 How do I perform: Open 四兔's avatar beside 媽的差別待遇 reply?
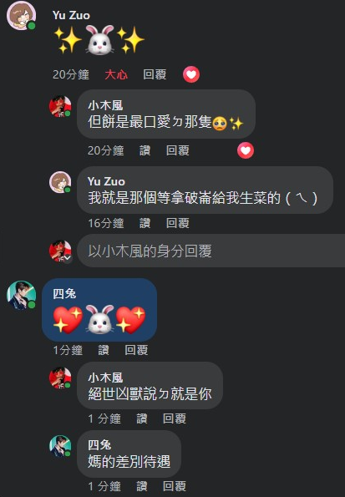pyautogui.click(x=60, y=446)
